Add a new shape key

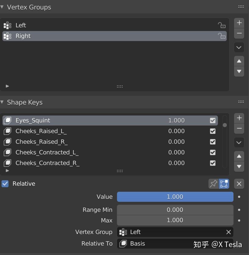point(239,118)
